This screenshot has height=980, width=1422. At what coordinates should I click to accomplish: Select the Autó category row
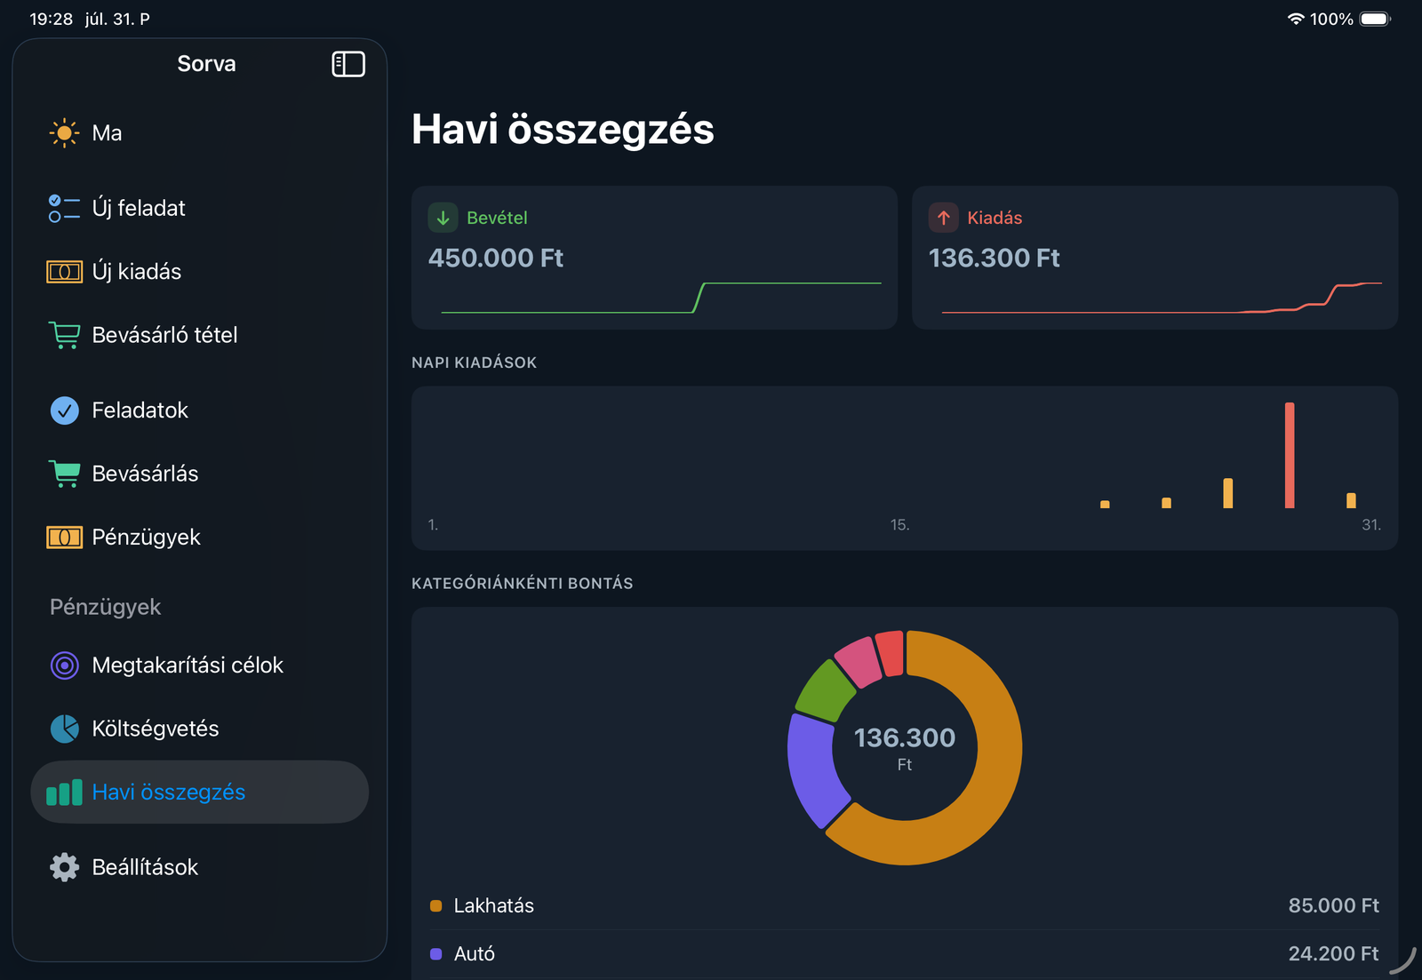(905, 953)
